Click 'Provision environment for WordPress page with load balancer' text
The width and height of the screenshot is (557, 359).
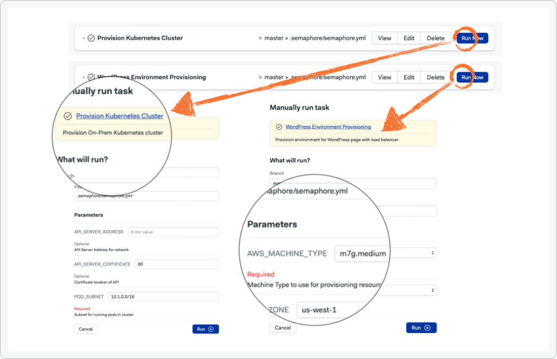337,140
